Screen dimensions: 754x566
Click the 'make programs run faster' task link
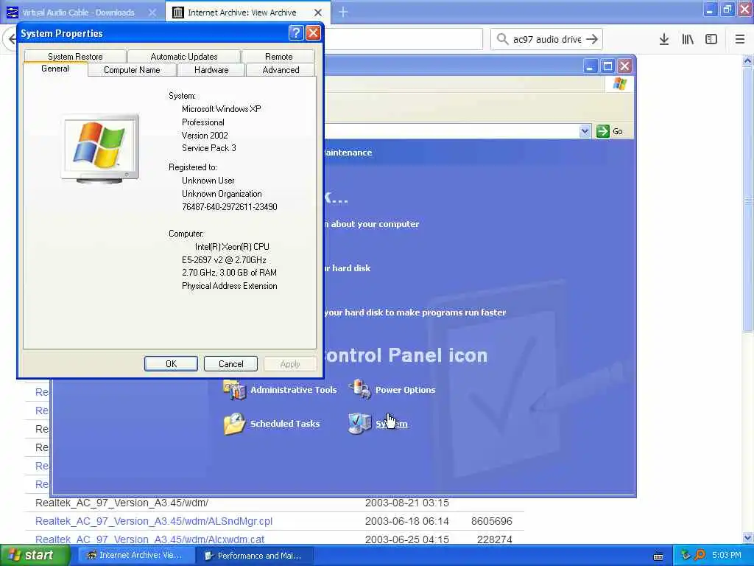point(415,312)
